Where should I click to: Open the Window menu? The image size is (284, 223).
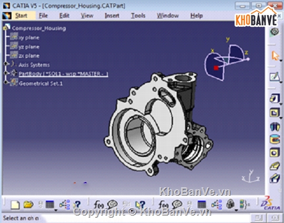coord(168,16)
